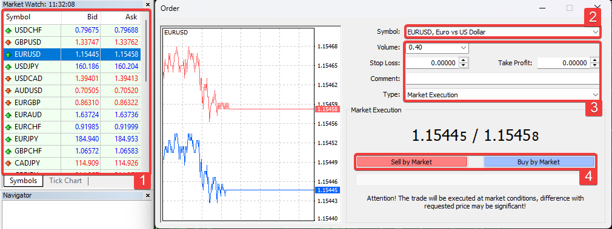
Task: Select the GBPUSD symbol name
Action: click(x=28, y=42)
